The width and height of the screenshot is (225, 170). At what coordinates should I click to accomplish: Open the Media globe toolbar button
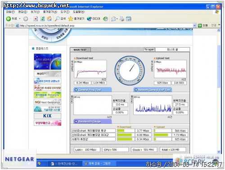tap(94, 19)
